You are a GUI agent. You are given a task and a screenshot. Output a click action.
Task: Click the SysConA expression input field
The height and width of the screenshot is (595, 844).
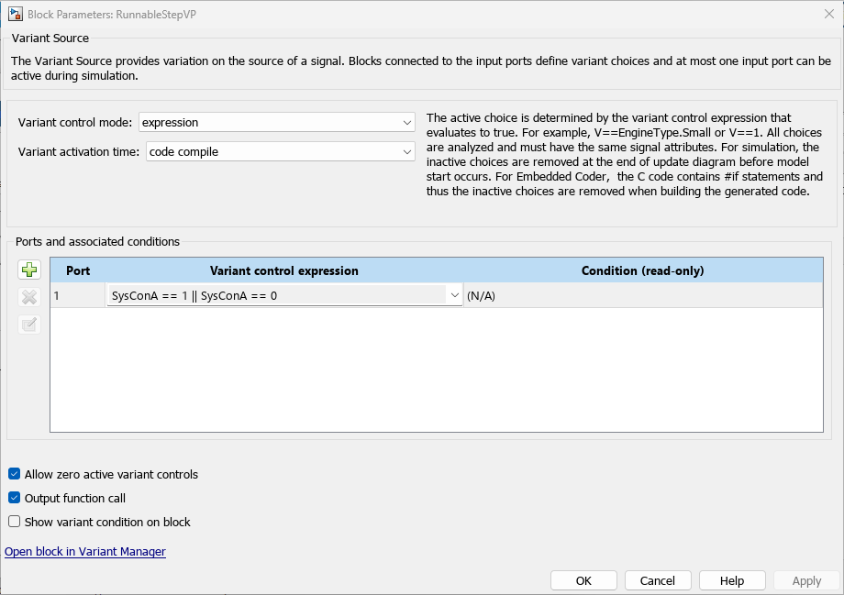(275, 295)
